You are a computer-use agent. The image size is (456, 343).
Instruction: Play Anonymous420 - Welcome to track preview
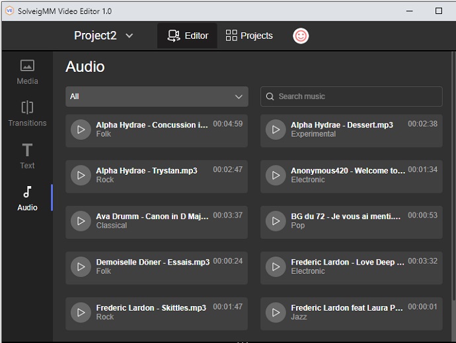pos(276,175)
